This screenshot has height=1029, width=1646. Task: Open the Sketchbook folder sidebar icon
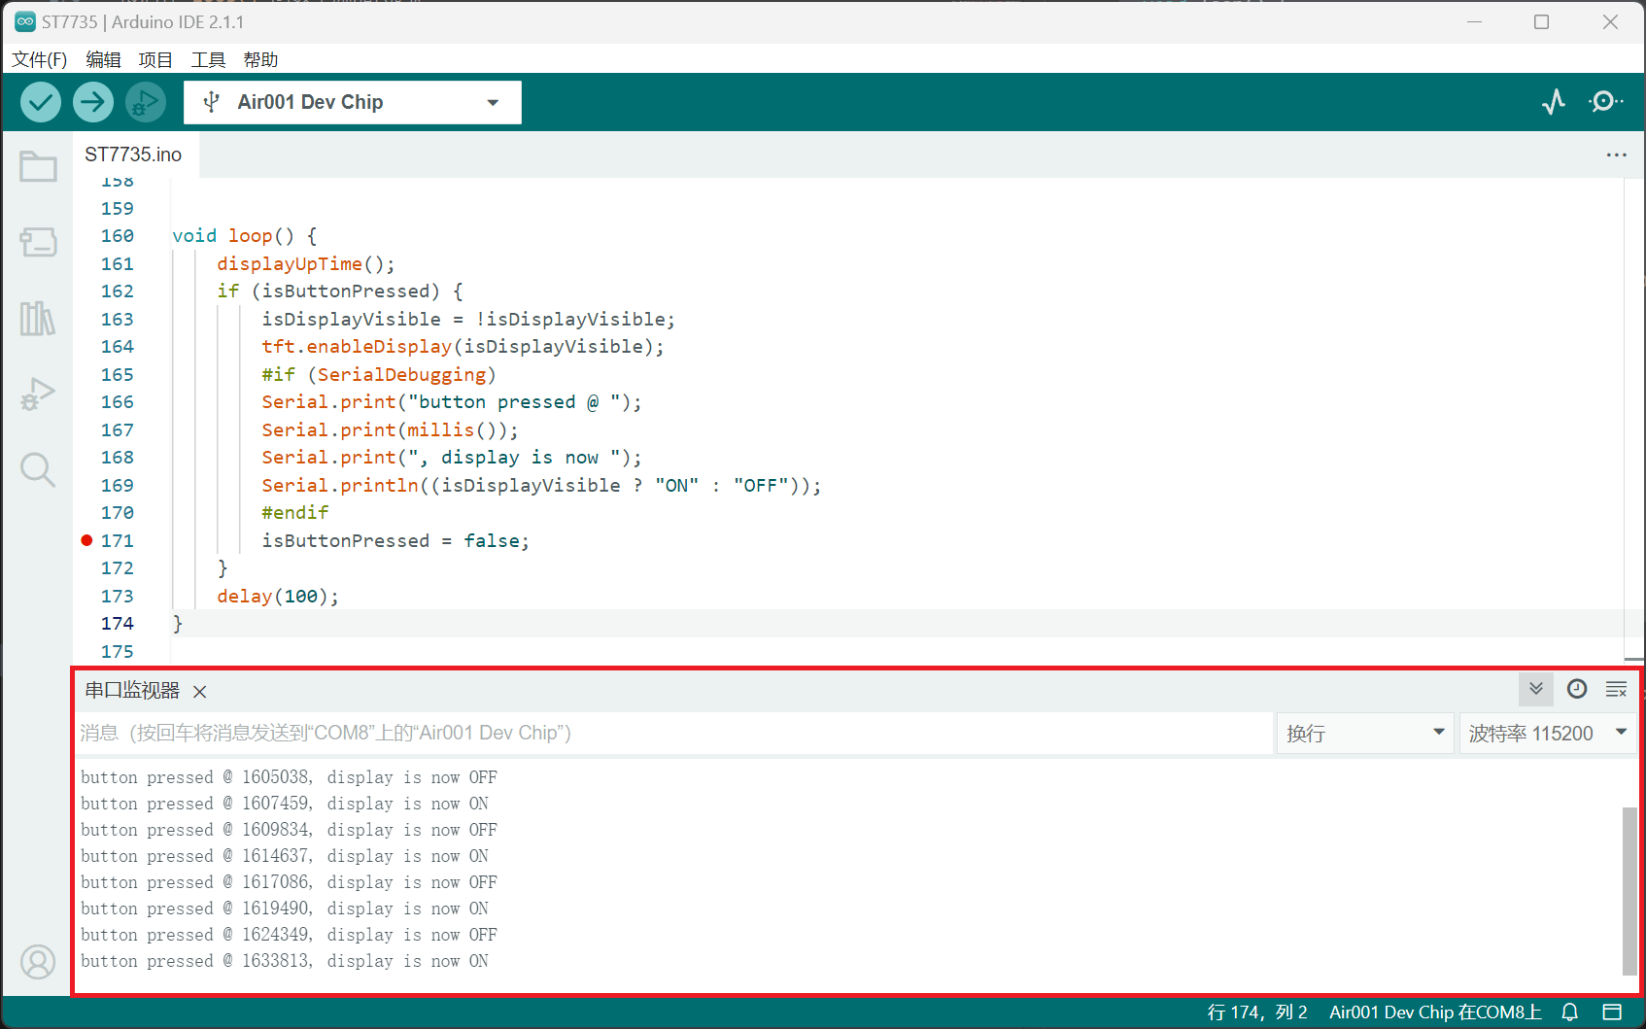tap(38, 166)
